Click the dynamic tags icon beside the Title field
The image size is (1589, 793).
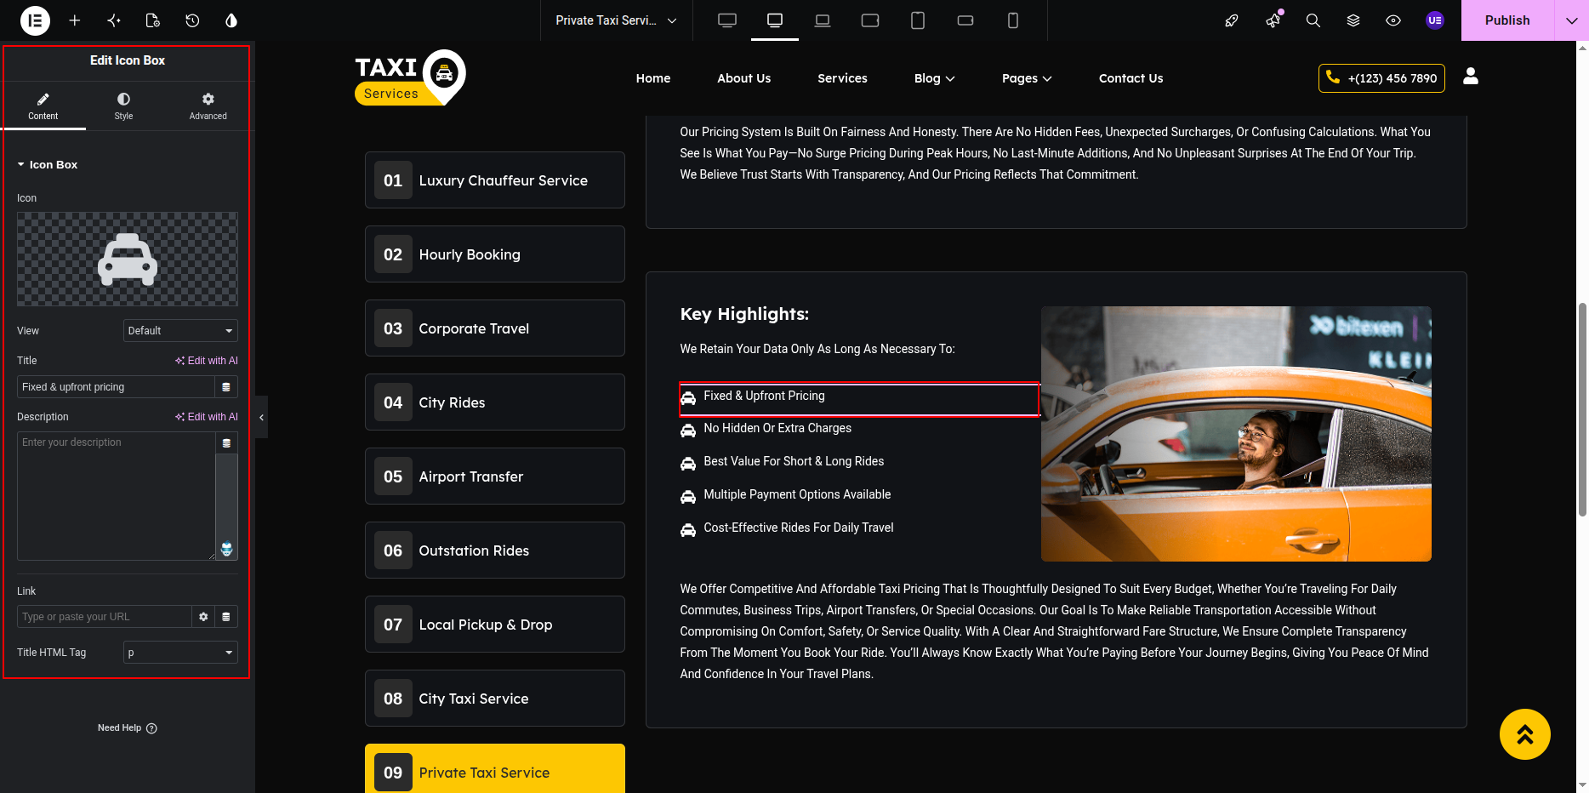tap(226, 387)
